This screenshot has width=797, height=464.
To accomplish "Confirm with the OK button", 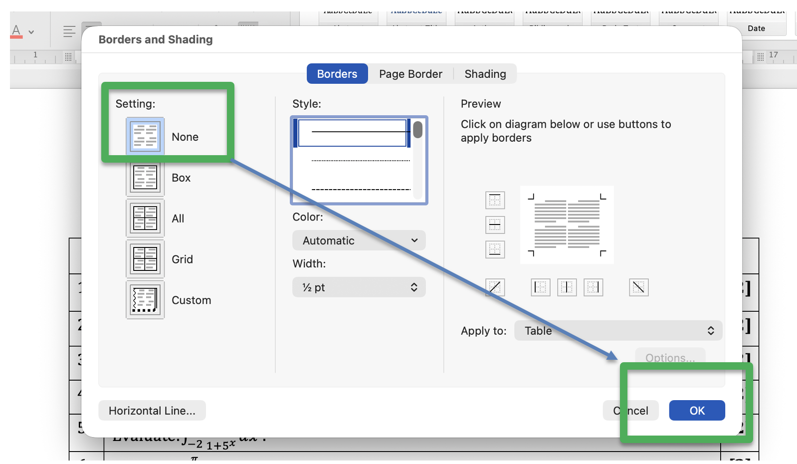I will (x=697, y=411).
